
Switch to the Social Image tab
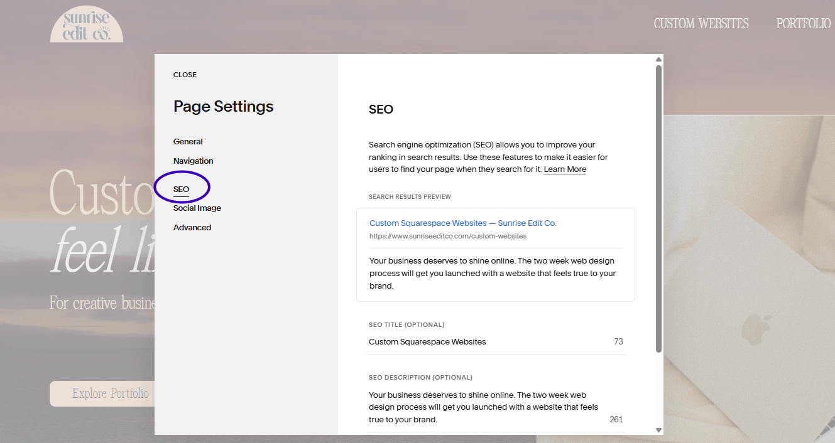pos(197,208)
